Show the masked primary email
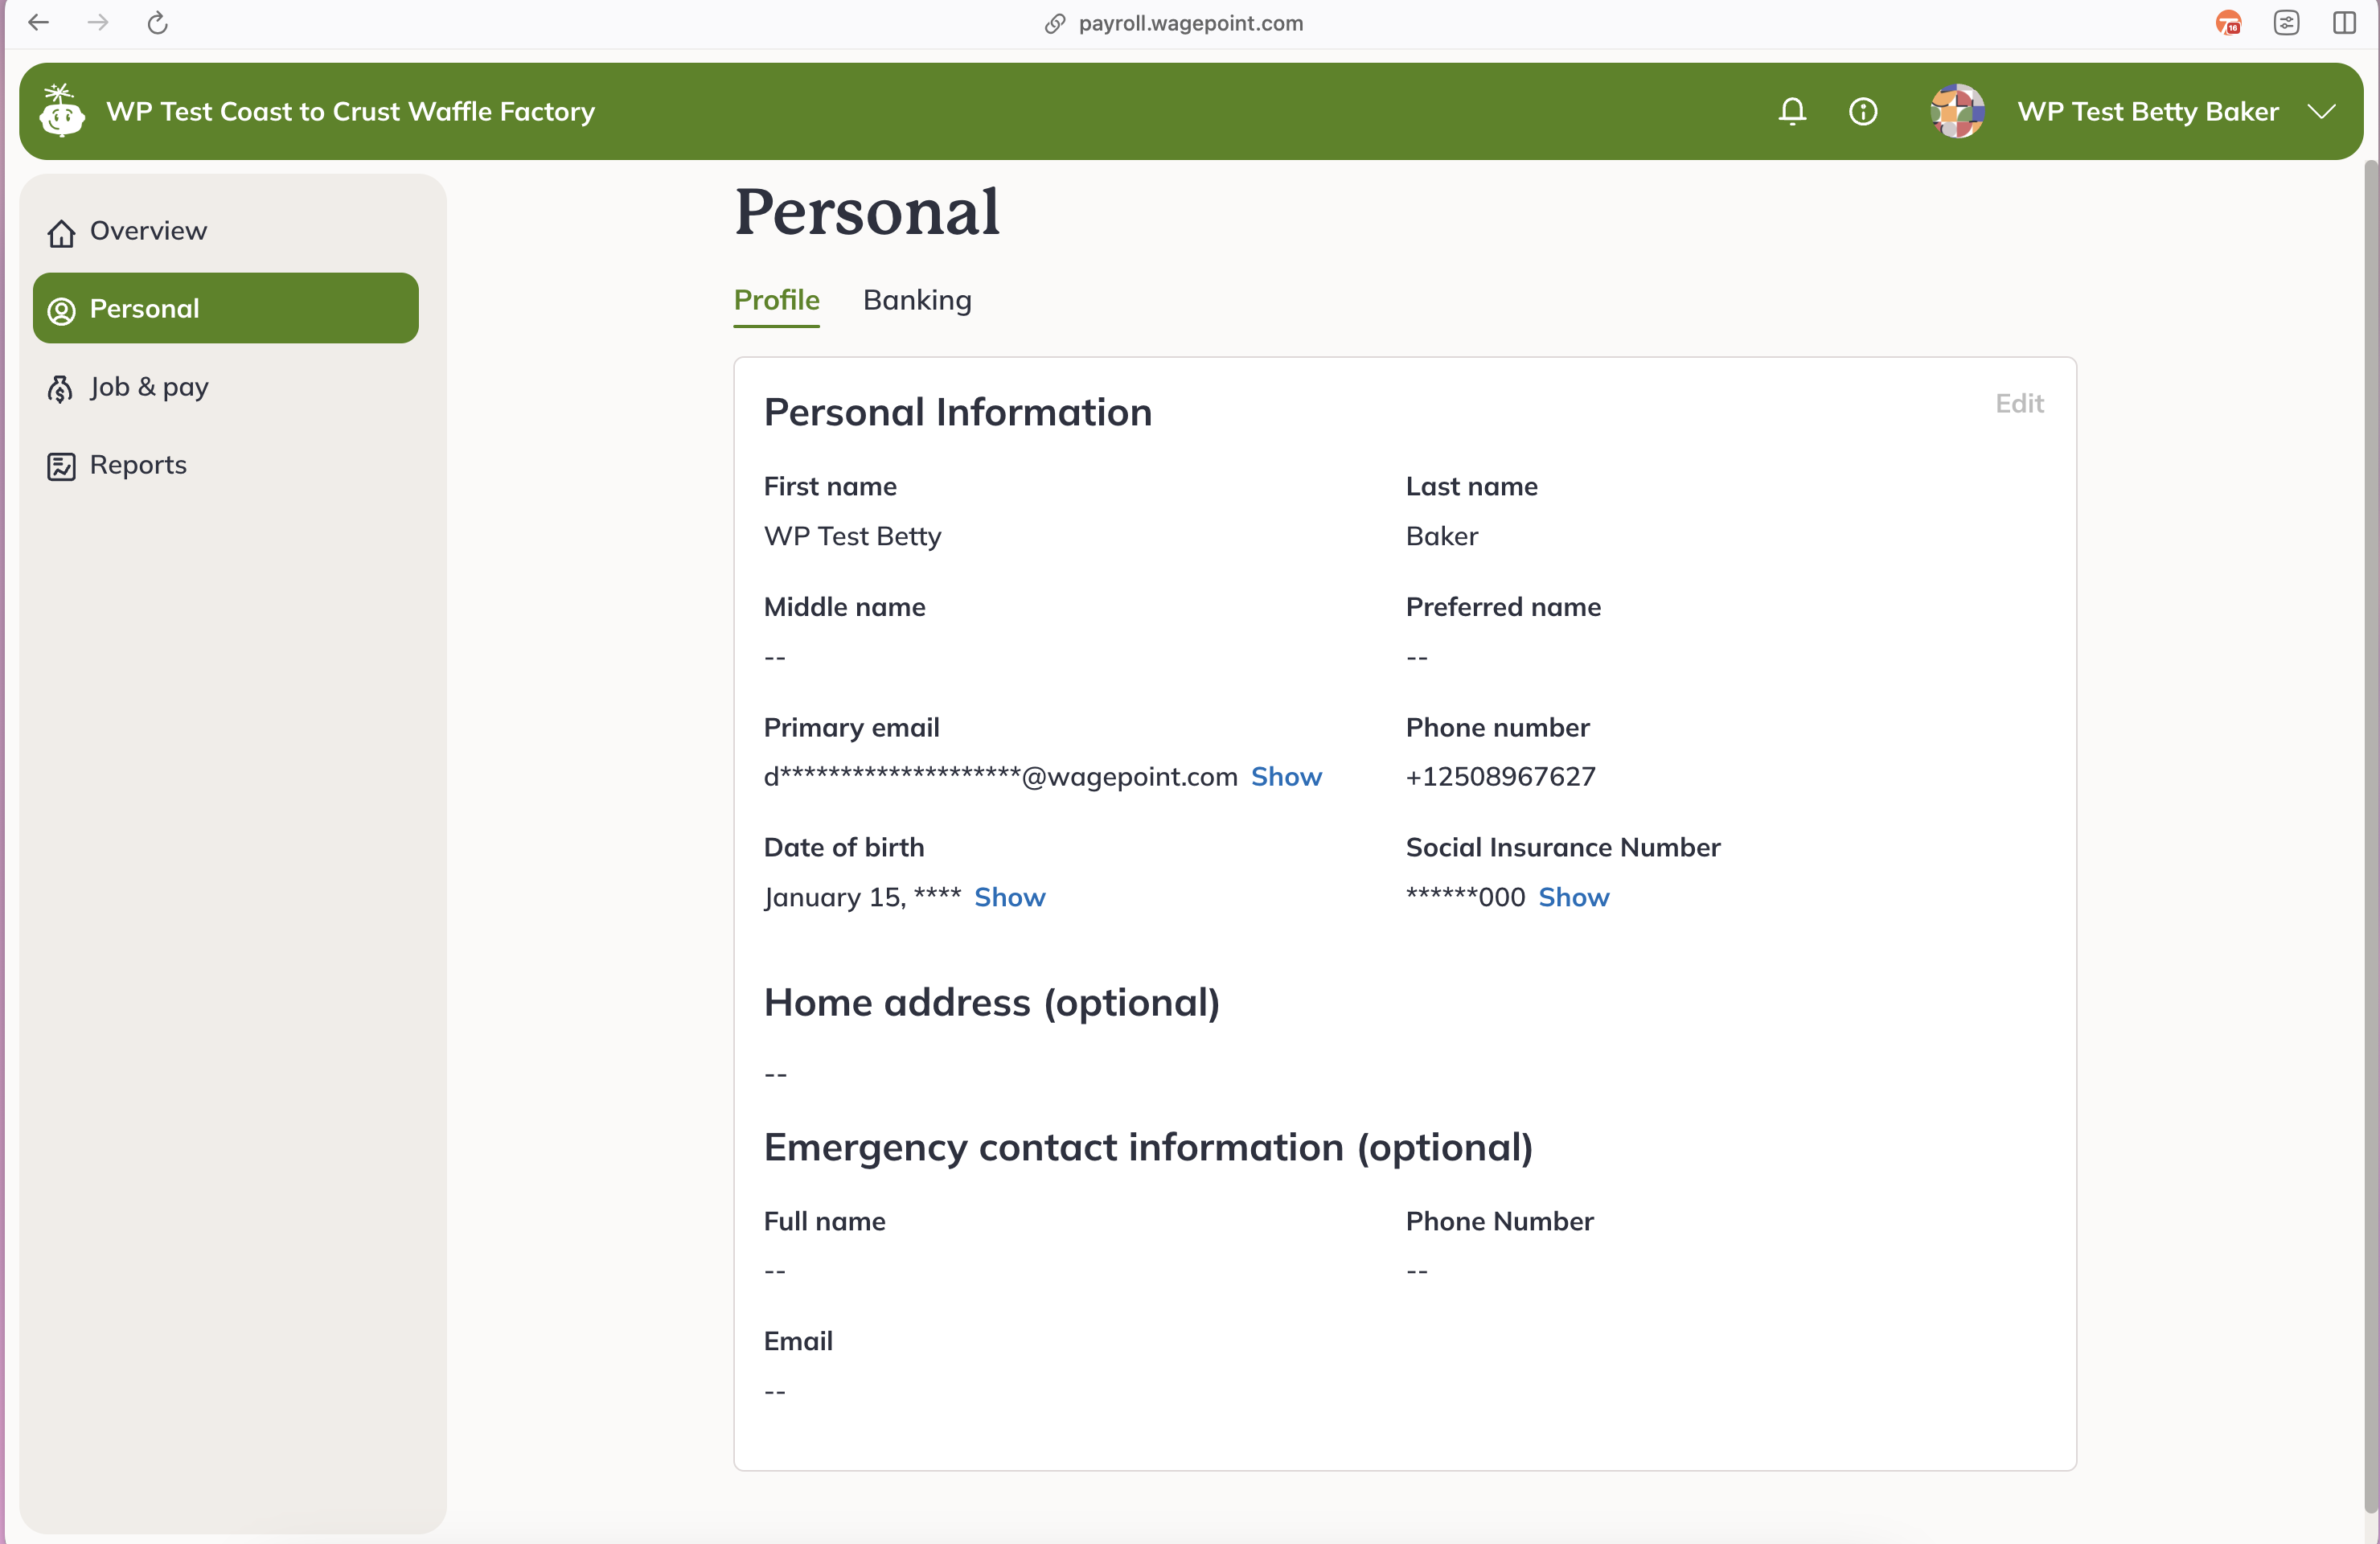This screenshot has height=1544, width=2380. pyautogui.click(x=1285, y=777)
